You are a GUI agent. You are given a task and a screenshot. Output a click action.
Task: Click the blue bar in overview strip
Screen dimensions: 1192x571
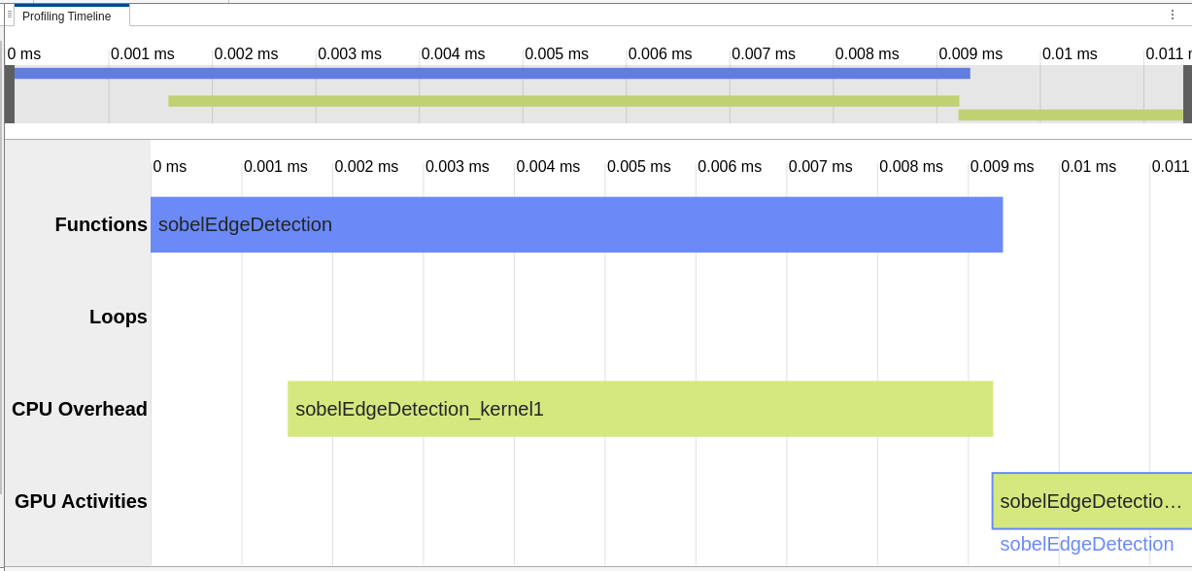[492, 73]
